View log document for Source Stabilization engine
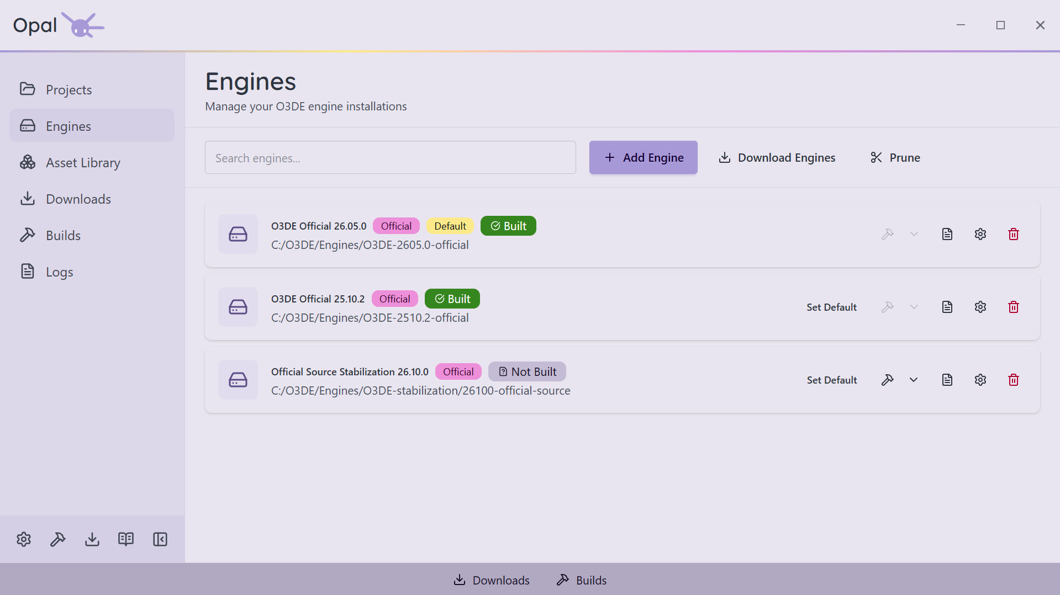Screen dimensions: 1060x595 pos(947,380)
